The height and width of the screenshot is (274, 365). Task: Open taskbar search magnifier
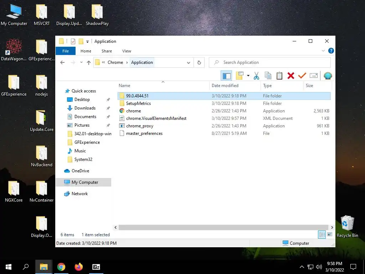(x=26, y=267)
